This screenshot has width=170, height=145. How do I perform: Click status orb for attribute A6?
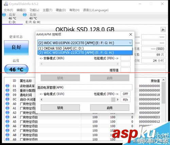point(7,126)
